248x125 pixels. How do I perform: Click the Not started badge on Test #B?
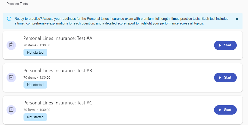pyautogui.click(x=35, y=85)
